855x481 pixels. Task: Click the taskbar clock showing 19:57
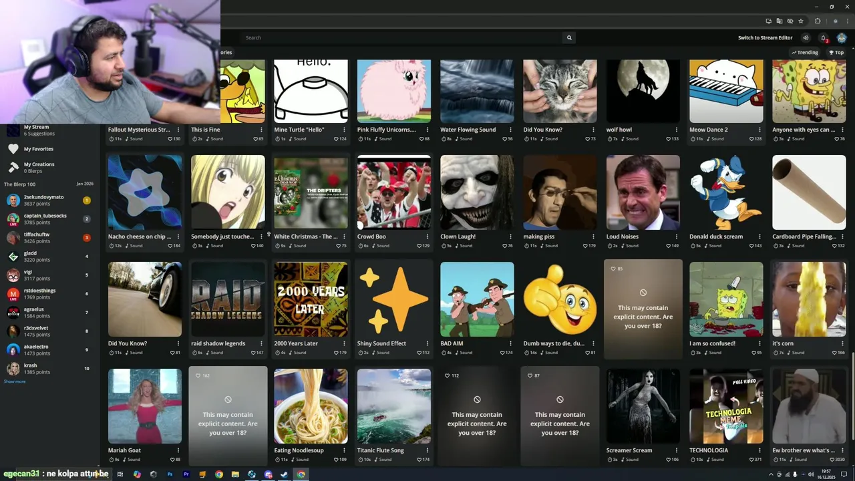pyautogui.click(x=828, y=474)
